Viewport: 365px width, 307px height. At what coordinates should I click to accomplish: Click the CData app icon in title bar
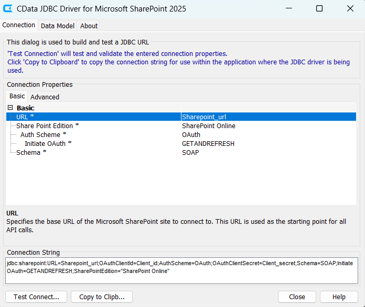click(8, 9)
